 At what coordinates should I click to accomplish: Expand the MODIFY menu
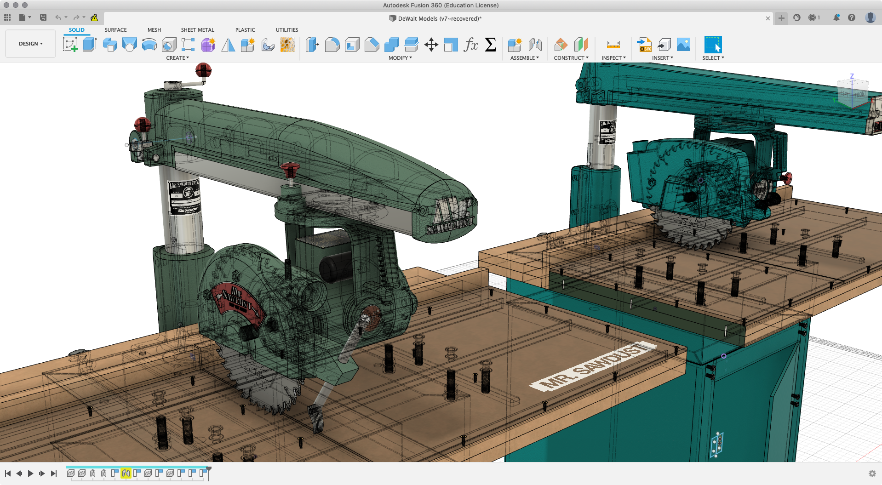tap(400, 58)
